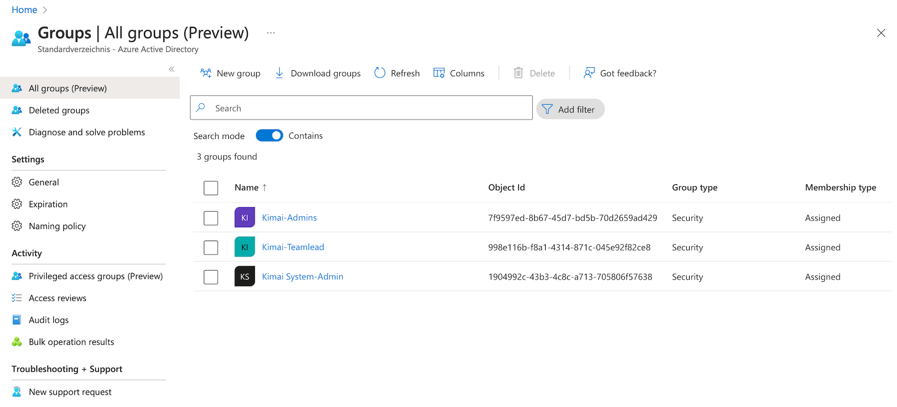Click the New group icon
The height and width of the screenshot is (407, 897).
tap(205, 73)
